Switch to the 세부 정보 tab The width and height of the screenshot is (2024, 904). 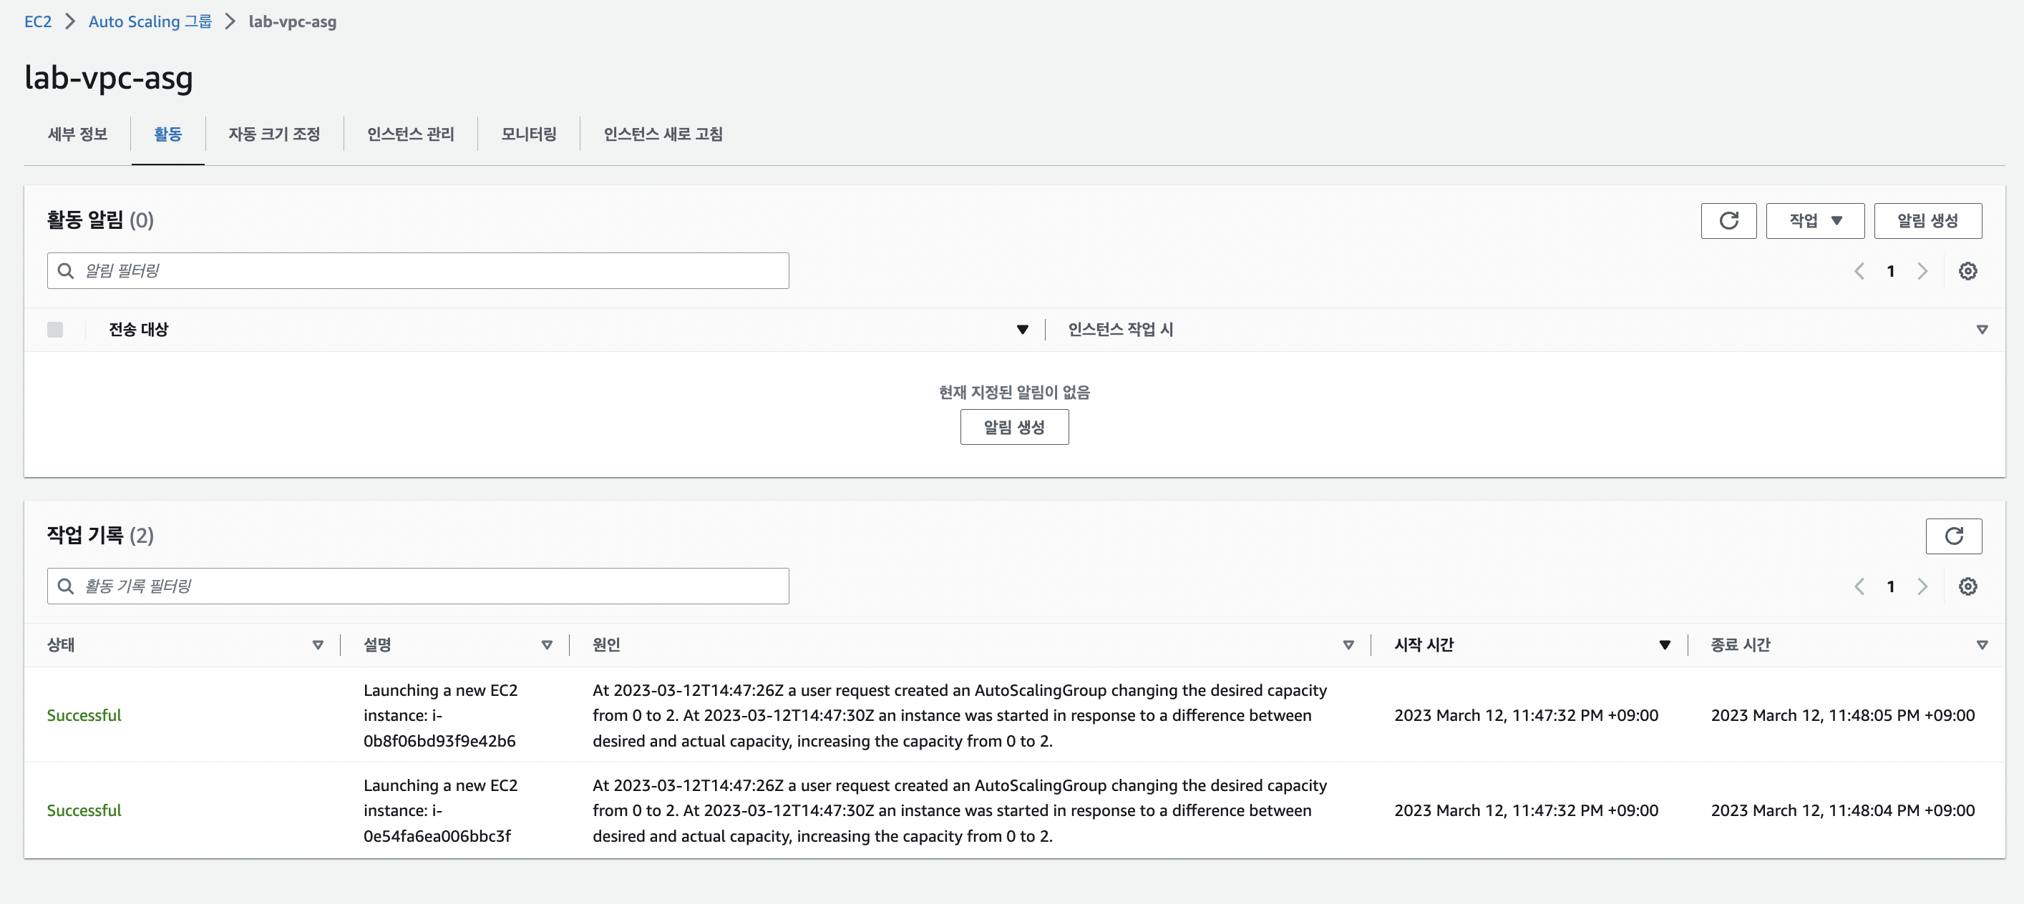(77, 134)
